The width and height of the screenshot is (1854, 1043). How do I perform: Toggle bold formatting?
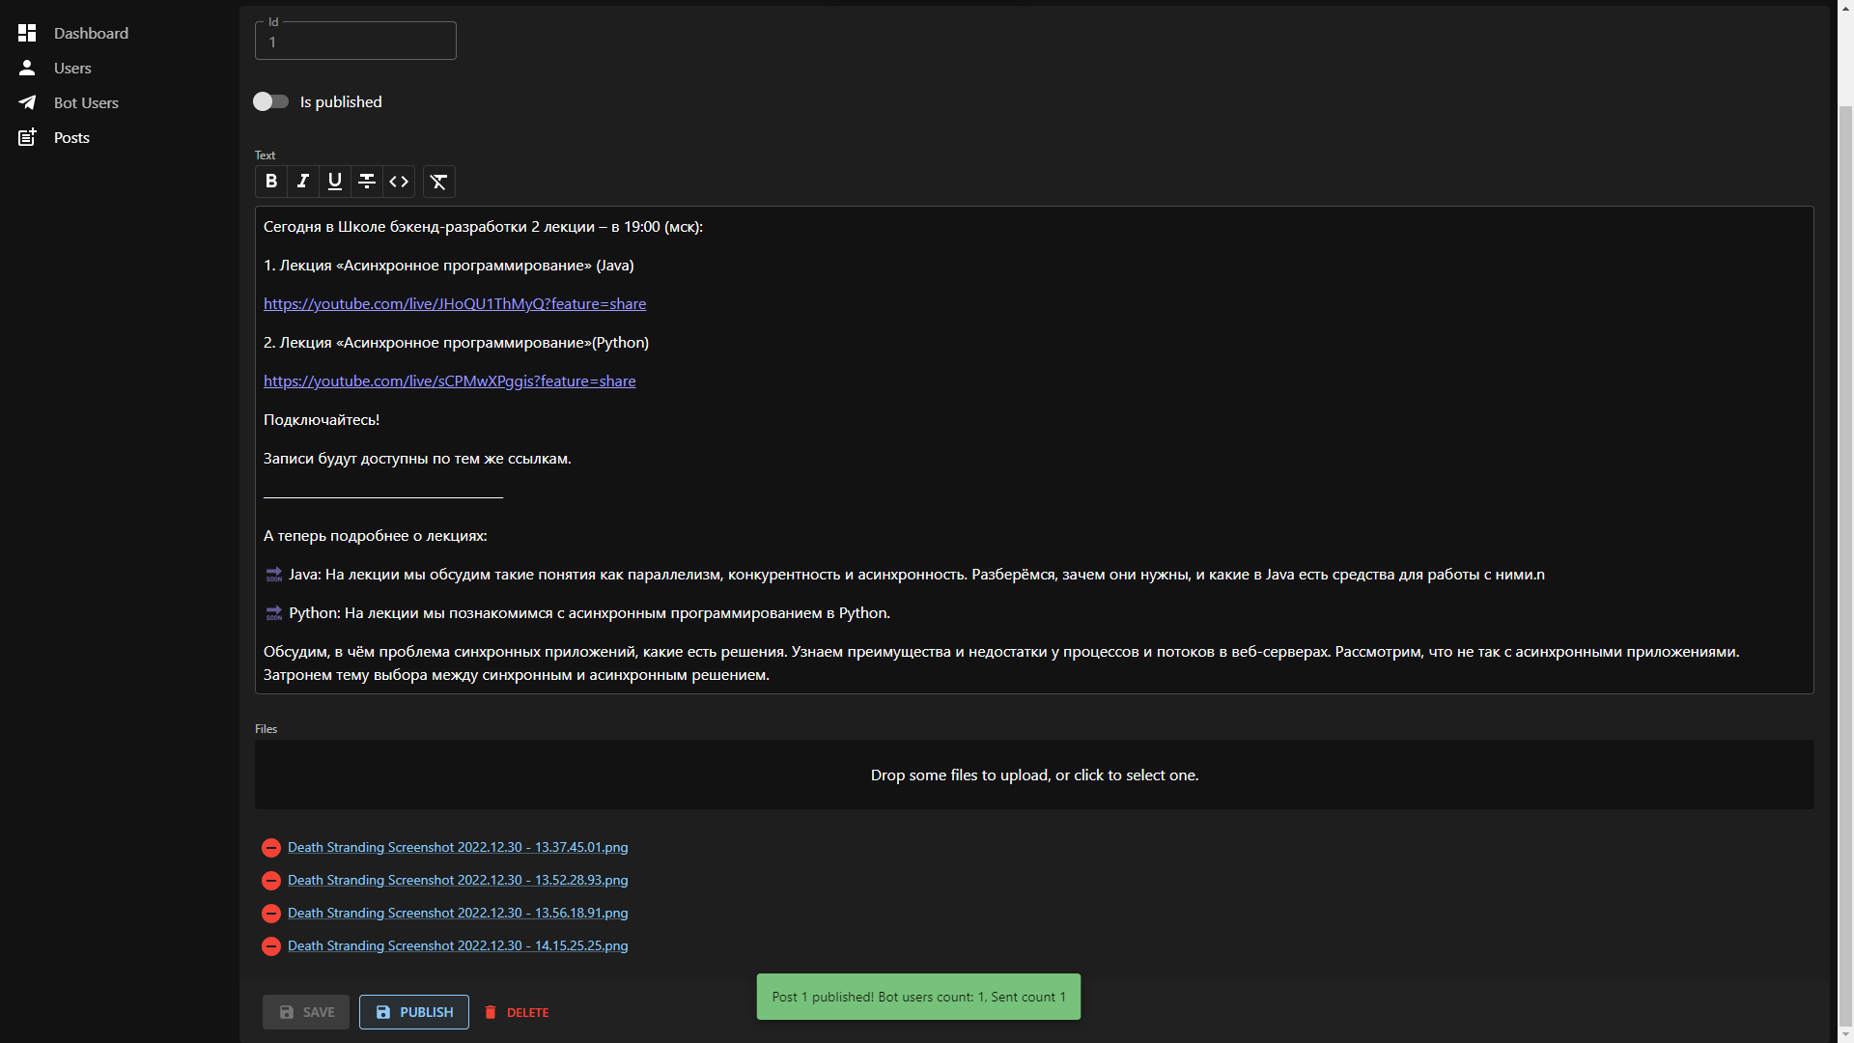point(271,182)
